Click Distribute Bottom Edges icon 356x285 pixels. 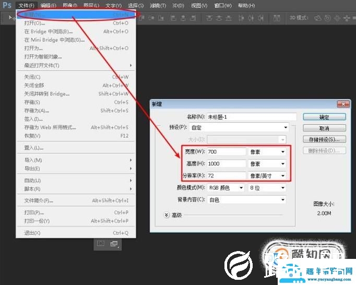(x=229, y=18)
